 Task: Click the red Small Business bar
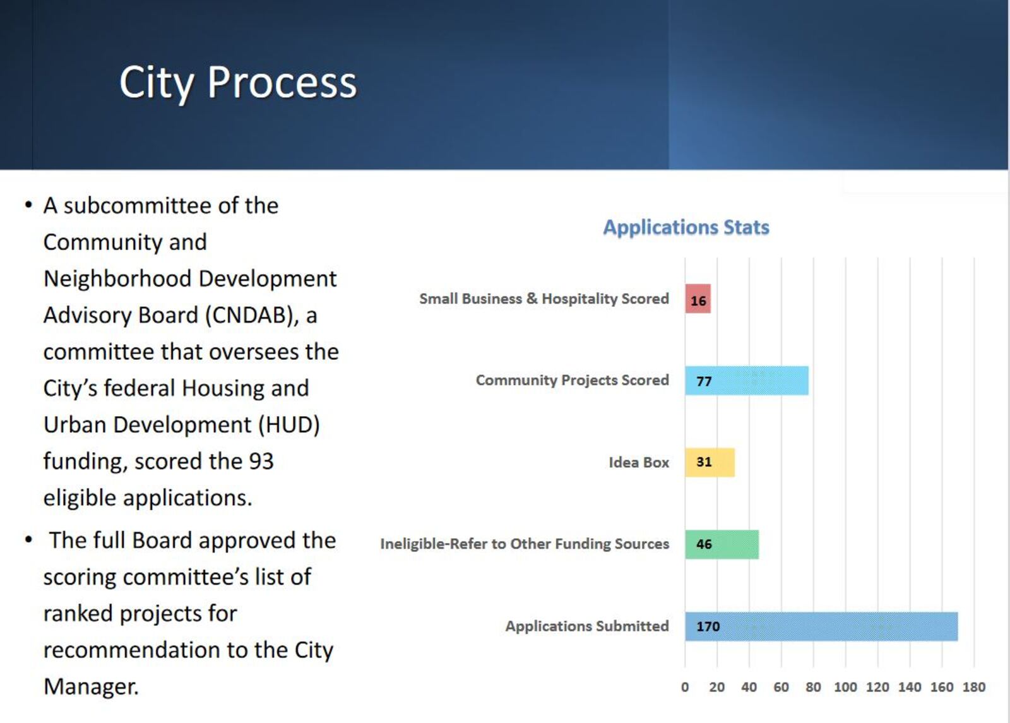(x=698, y=299)
